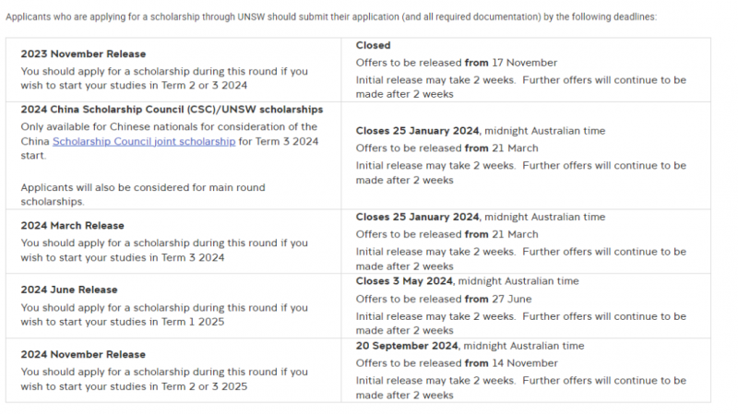Click the 2024 March Release heading
Image resolution: width=738 pixels, height=414 pixels.
73,226
